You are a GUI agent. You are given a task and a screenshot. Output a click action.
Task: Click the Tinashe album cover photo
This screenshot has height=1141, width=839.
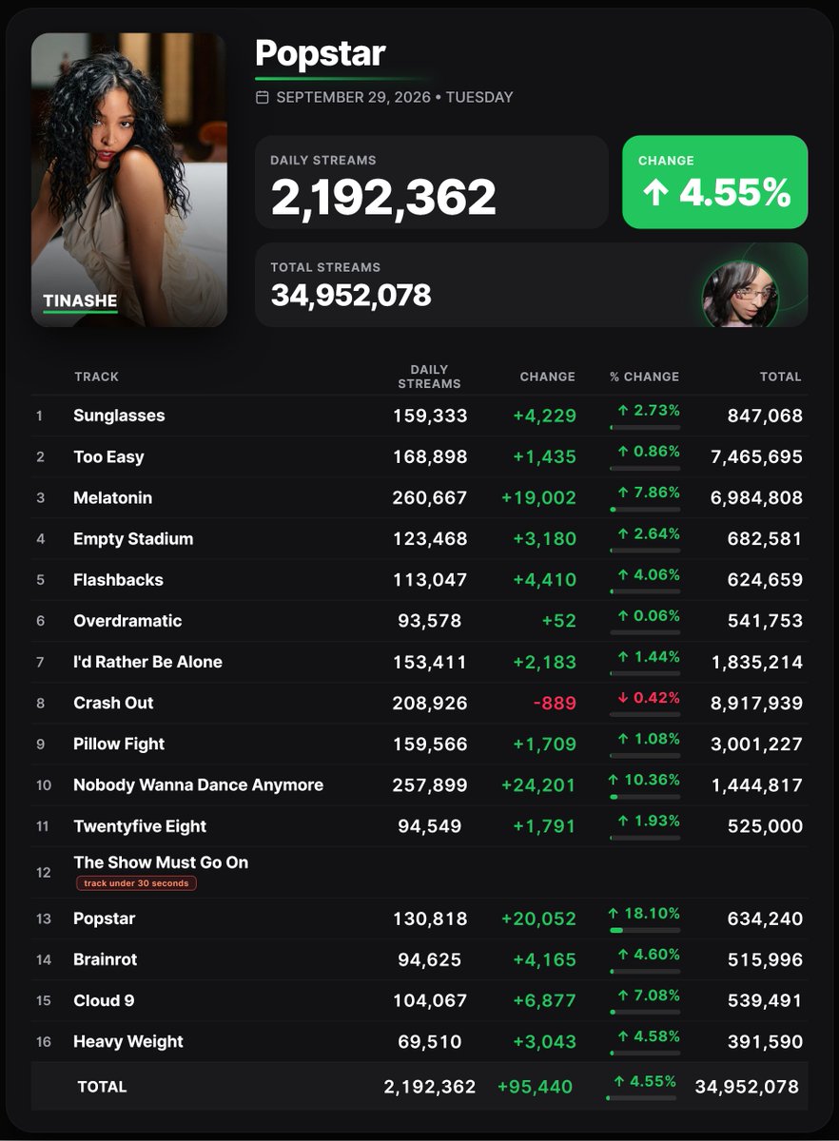[x=129, y=181]
